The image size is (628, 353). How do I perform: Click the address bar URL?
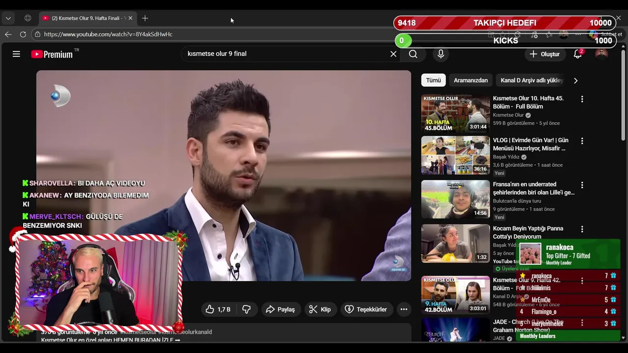click(108, 34)
